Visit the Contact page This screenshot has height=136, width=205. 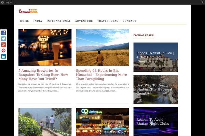pos(129,21)
